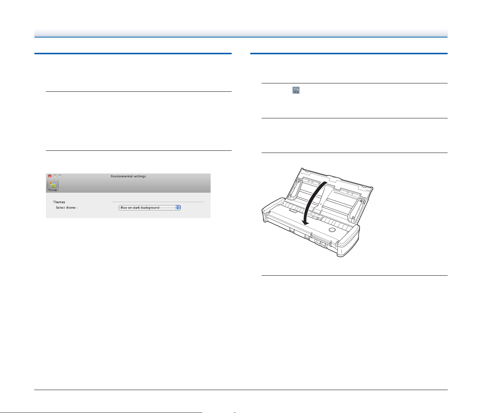Click the Environmental settings window title
This screenshot has height=413, width=482.
pos(128,176)
